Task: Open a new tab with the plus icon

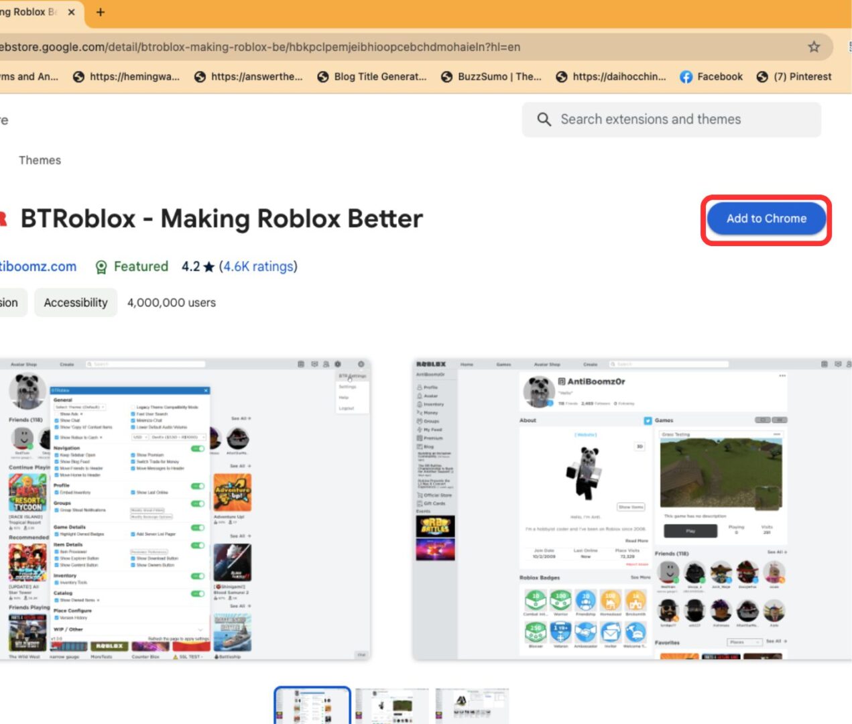Action: click(x=100, y=11)
